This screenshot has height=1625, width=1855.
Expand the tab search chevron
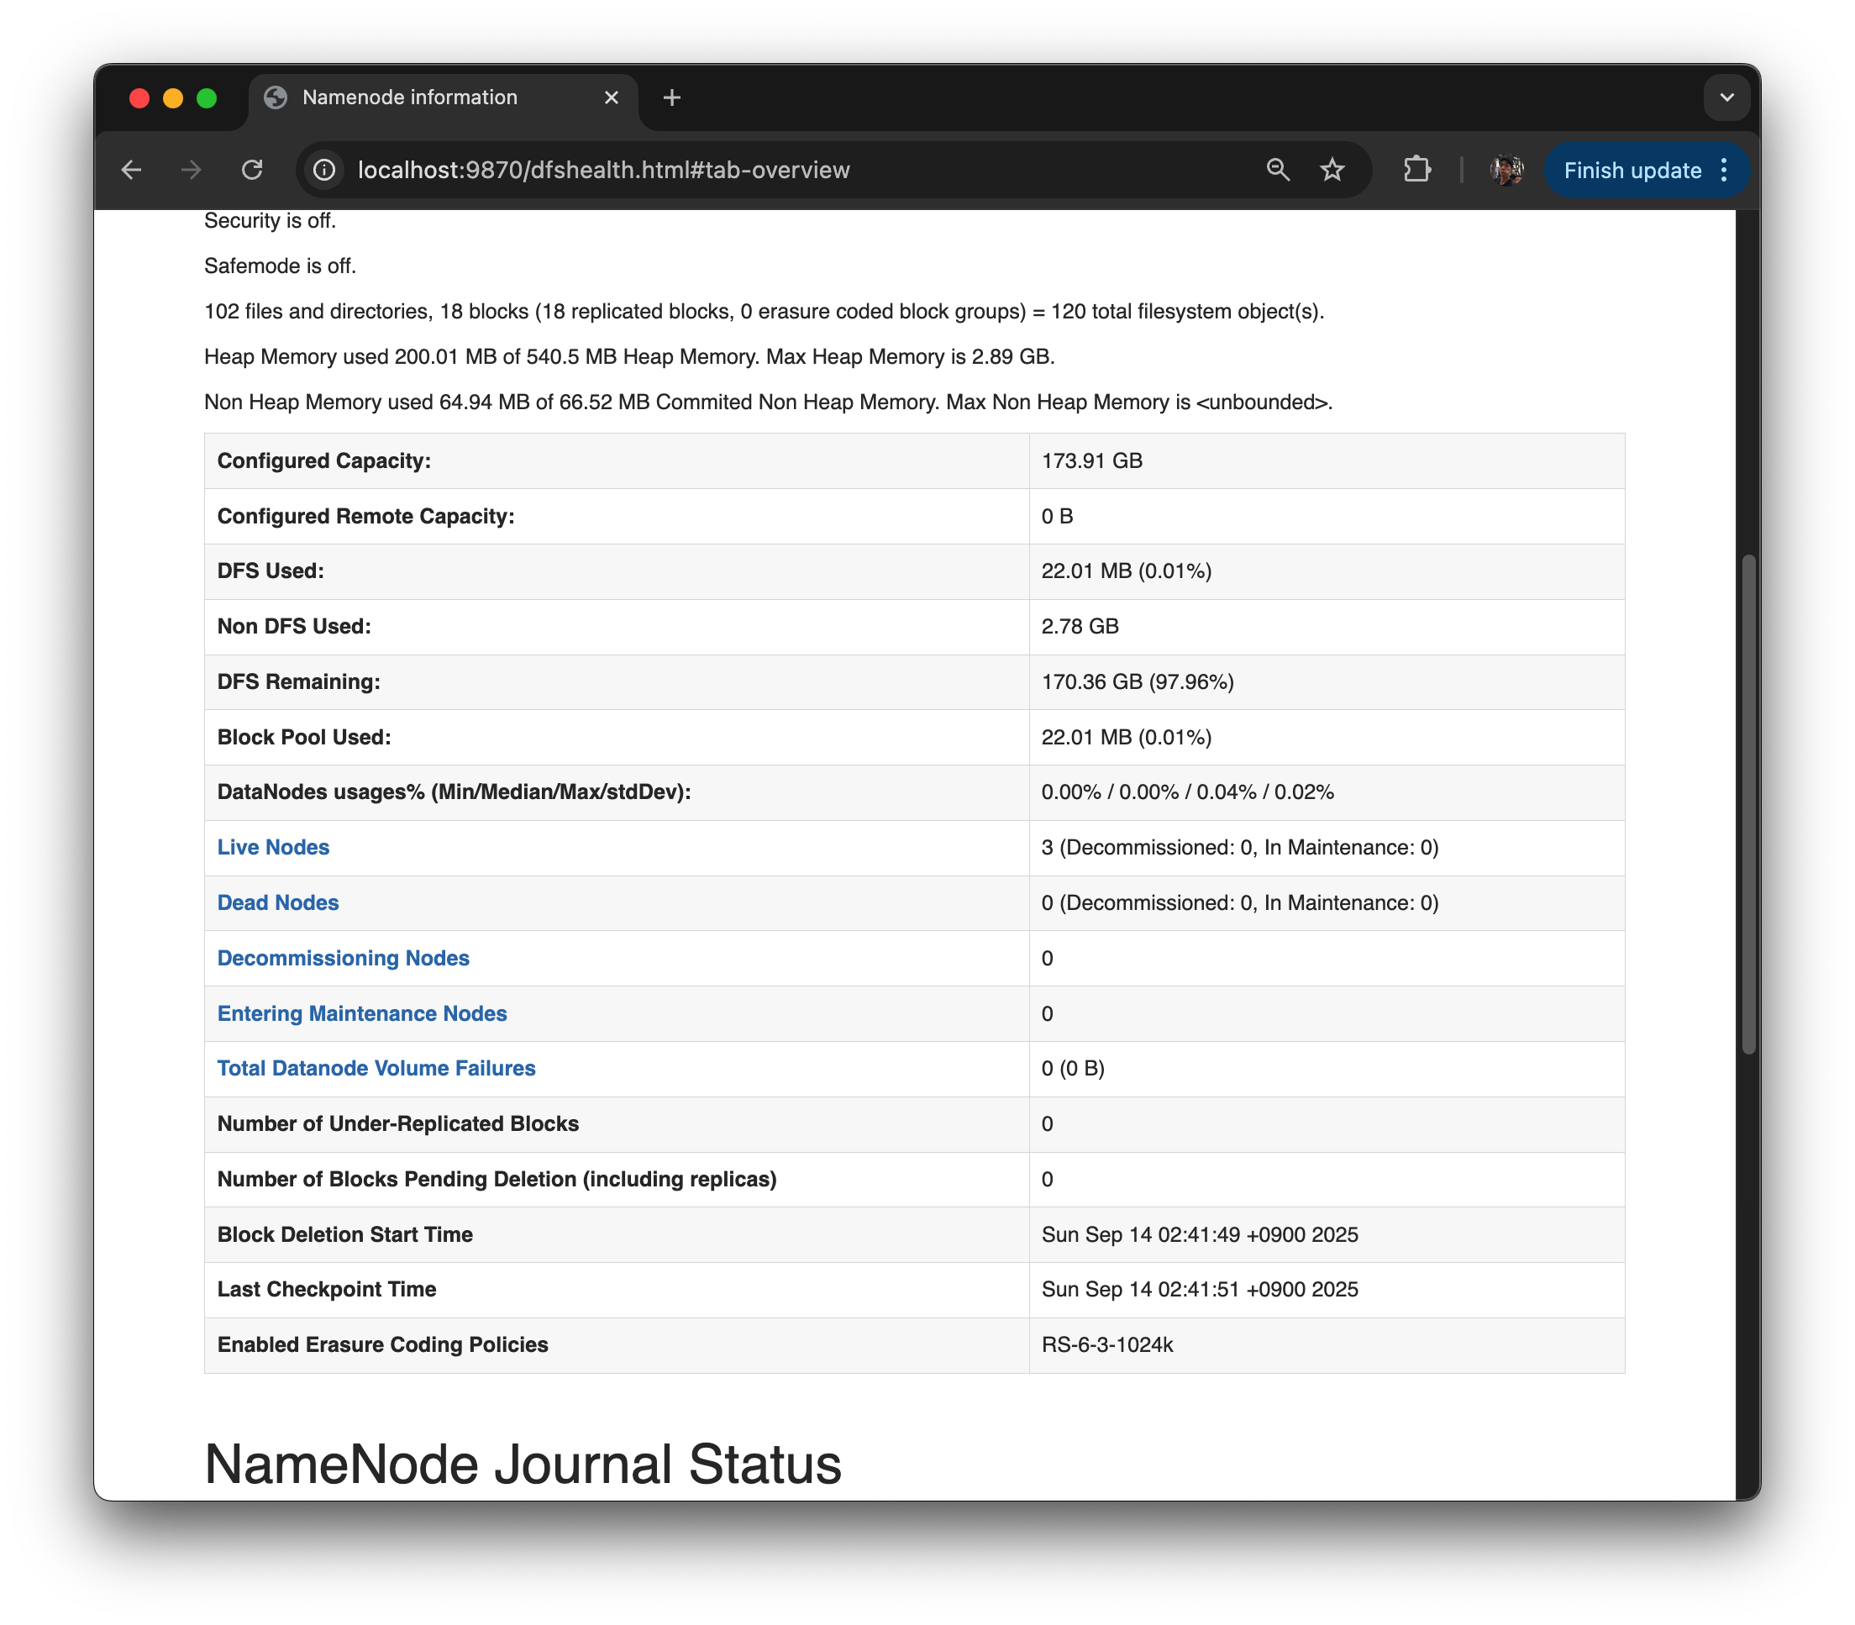[x=1726, y=98]
